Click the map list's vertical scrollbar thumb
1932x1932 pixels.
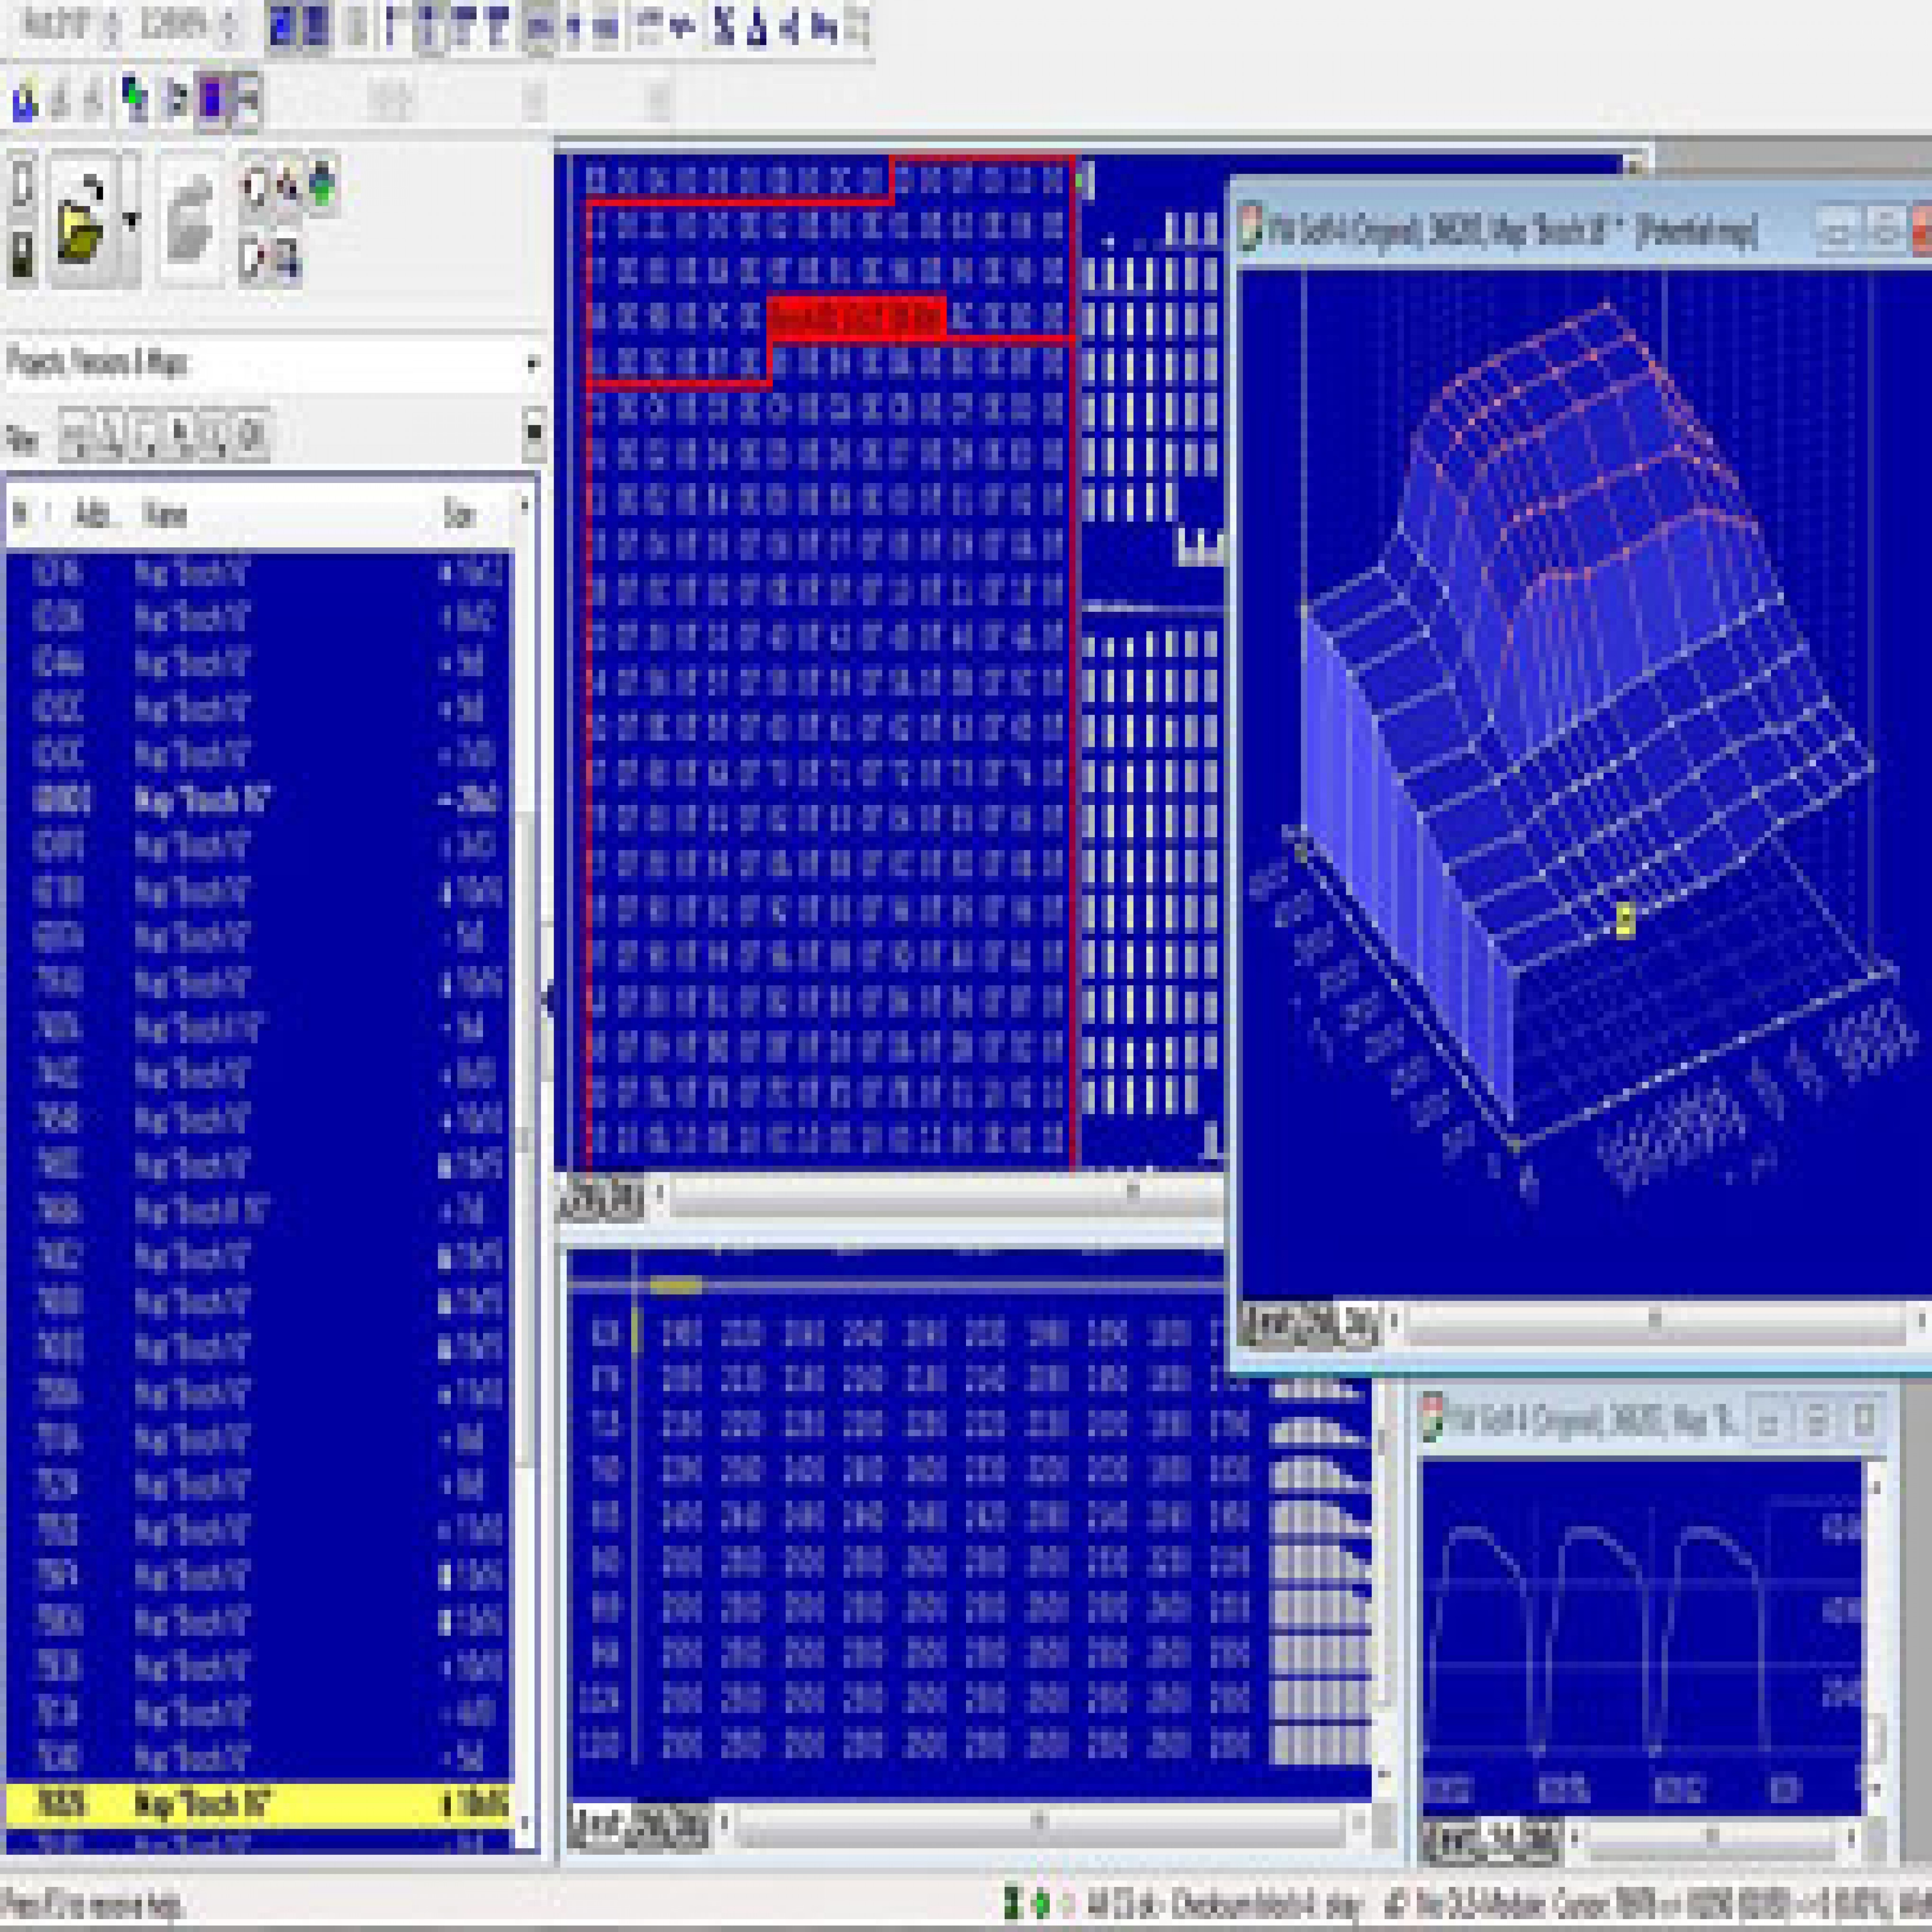[525, 1140]
